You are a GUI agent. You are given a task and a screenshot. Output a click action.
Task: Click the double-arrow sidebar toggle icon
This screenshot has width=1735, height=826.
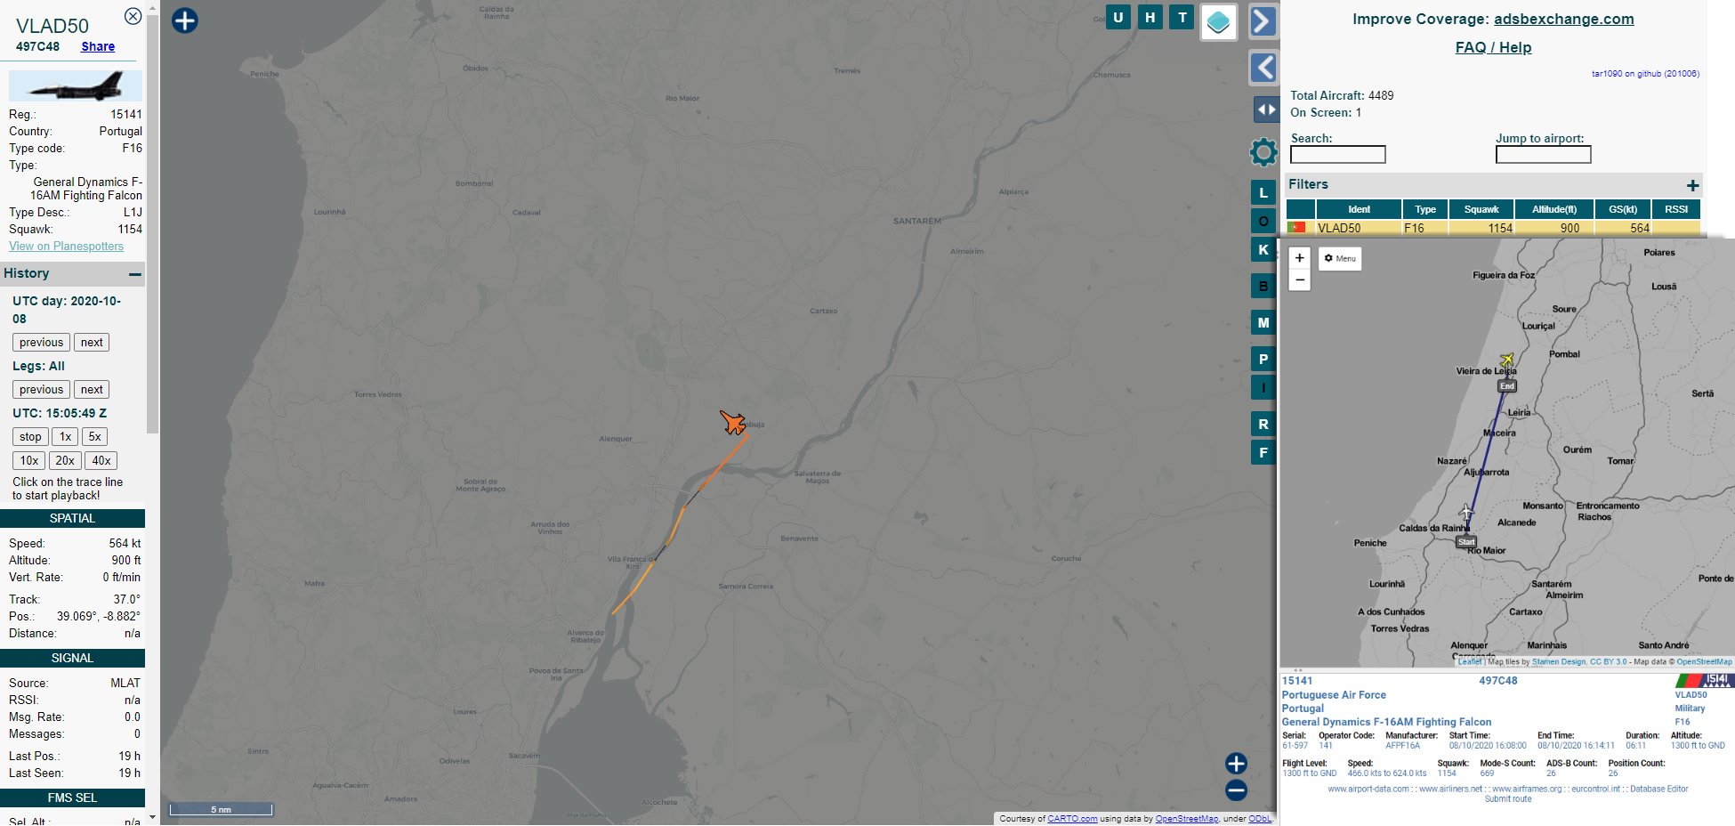(x=1265, y=109)
